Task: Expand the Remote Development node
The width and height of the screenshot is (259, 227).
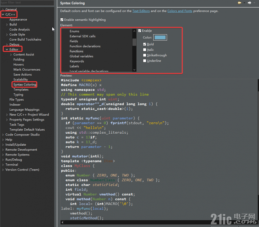Action: 3,150
